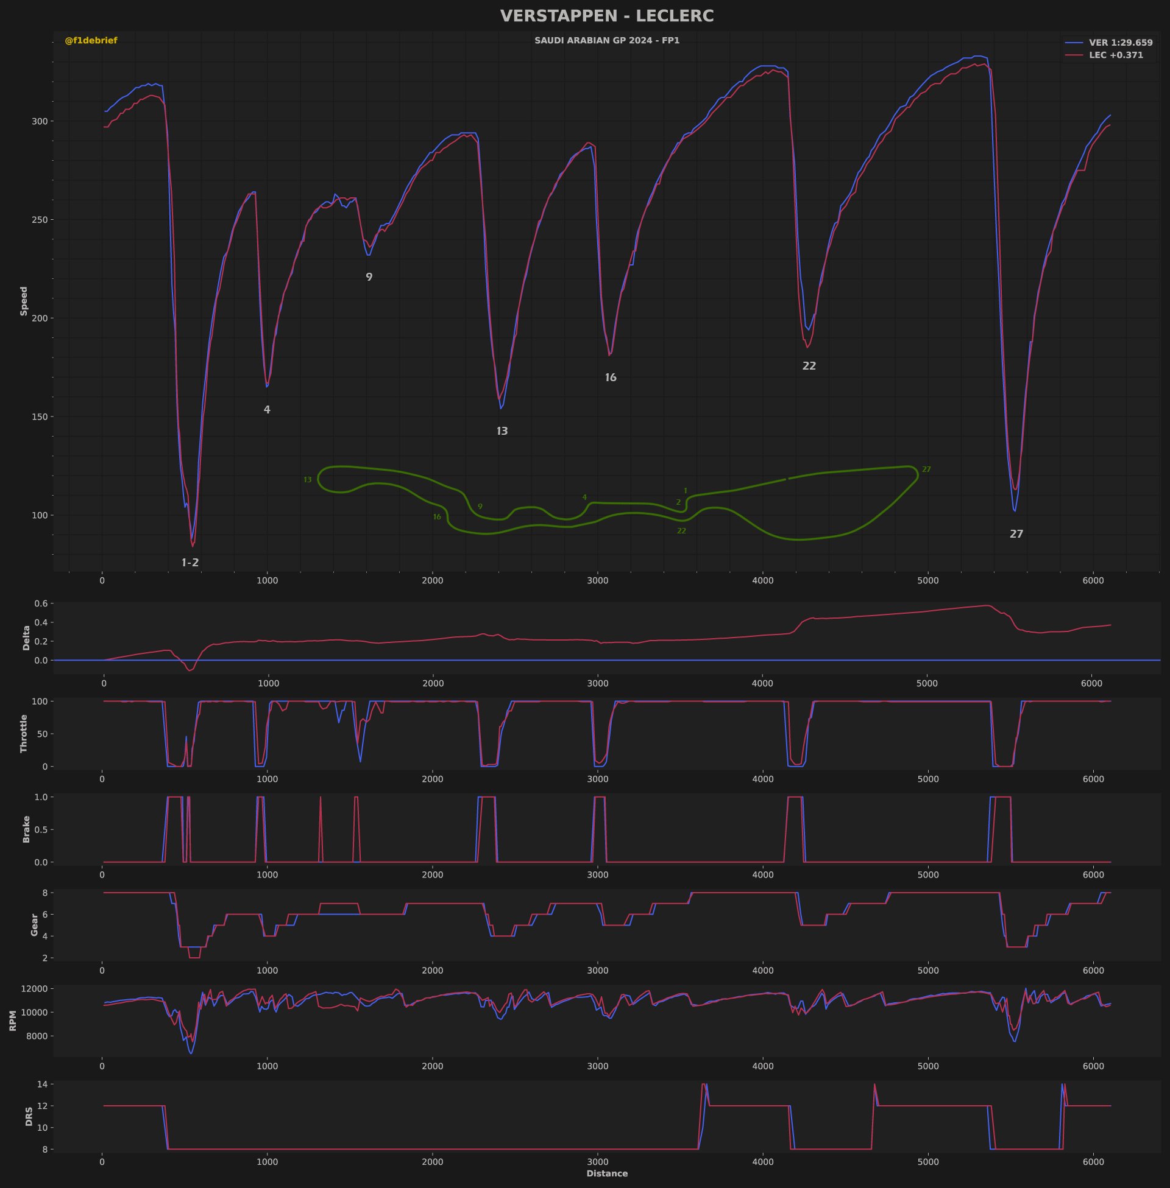Click the Throttle axis label
Viewport: 1170px width, 1188px height.
click(x=24, y=733)
